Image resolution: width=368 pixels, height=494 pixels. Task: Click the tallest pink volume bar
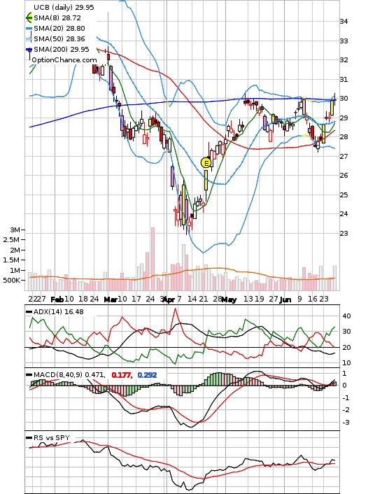[x=153, y=259]
